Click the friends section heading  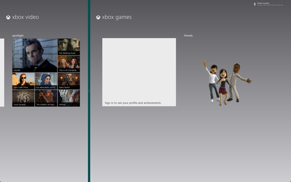(x=188, y=35)
